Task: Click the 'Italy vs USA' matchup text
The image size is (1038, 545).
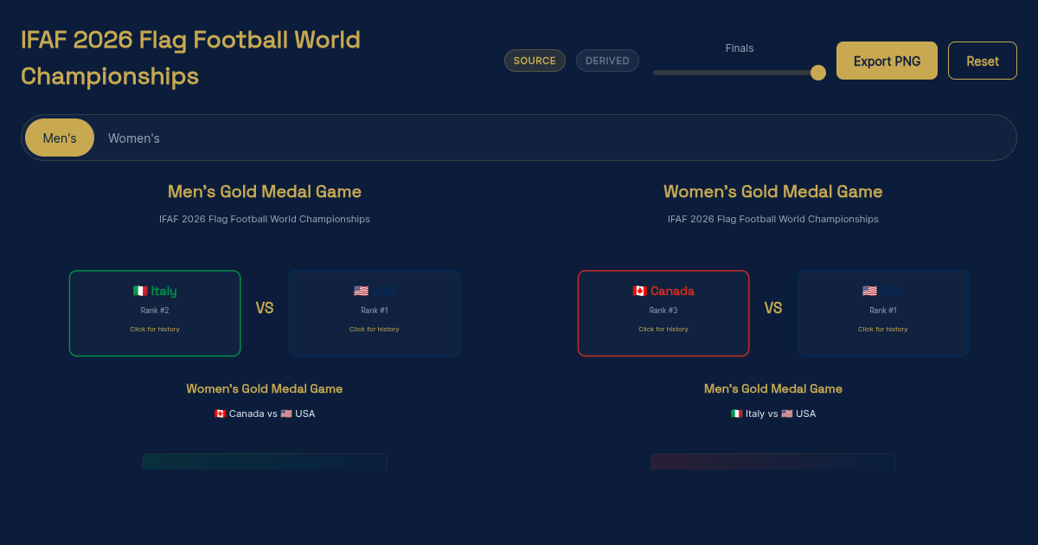Action: point(773,414)
